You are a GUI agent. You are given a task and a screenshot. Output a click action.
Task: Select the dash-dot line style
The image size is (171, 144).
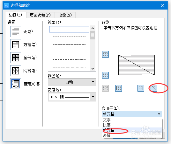69,59
